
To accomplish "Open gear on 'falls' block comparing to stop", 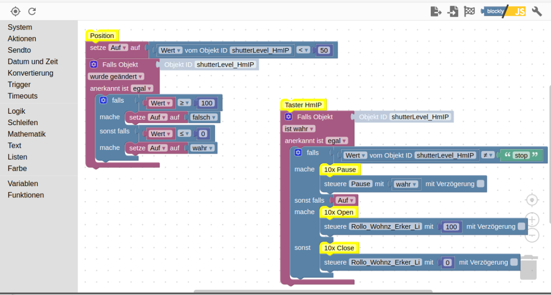I will point(298,152).
